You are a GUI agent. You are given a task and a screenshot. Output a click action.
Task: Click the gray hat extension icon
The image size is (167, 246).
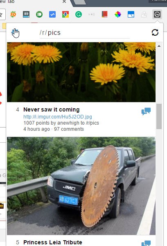[144, 15]
